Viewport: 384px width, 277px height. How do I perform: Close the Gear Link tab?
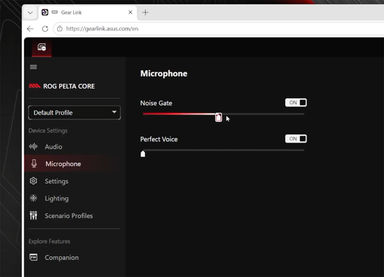pyautogui.click(x=130, y=12)
